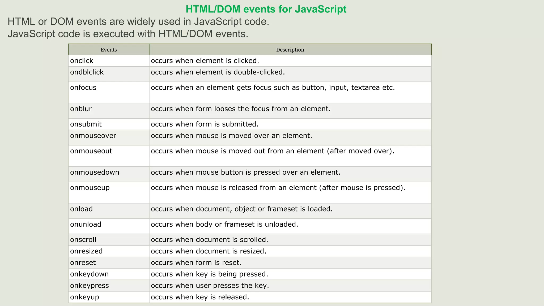Image resolution: width=544 pixels, height=306 pixels.
Task: Click the onscroll event name
Action: (x=83, y=240)
